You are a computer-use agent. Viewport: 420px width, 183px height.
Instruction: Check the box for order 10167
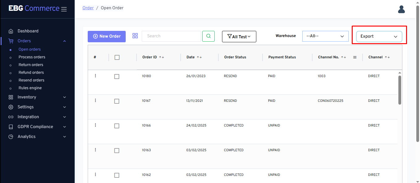pos(117,101)
